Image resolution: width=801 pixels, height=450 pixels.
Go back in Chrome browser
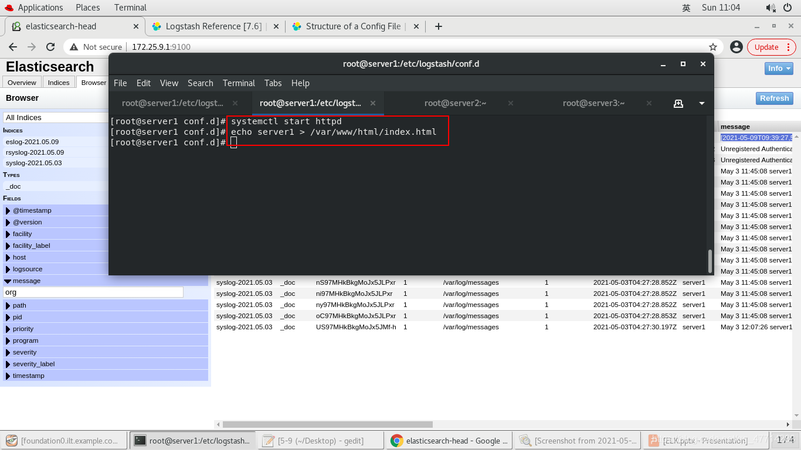tap(13, 47)
